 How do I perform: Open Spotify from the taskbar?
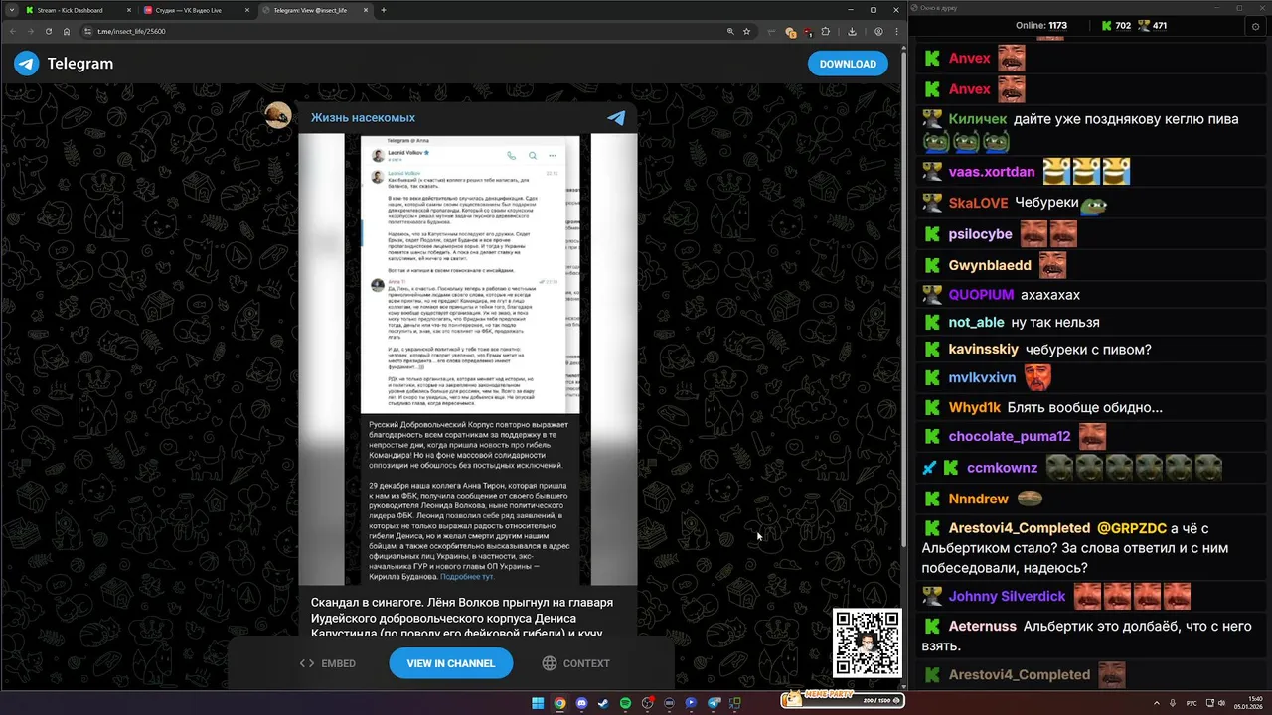point(625,703)
